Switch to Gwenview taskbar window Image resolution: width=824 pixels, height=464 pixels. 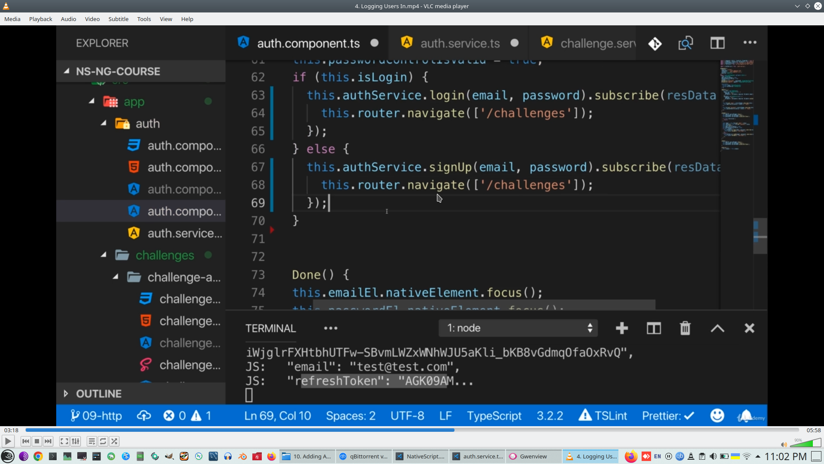533,456
